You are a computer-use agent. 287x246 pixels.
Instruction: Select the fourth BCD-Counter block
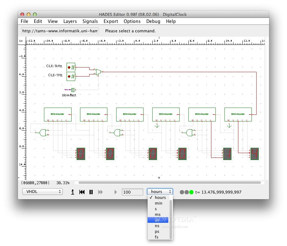[x=166, y=115]
